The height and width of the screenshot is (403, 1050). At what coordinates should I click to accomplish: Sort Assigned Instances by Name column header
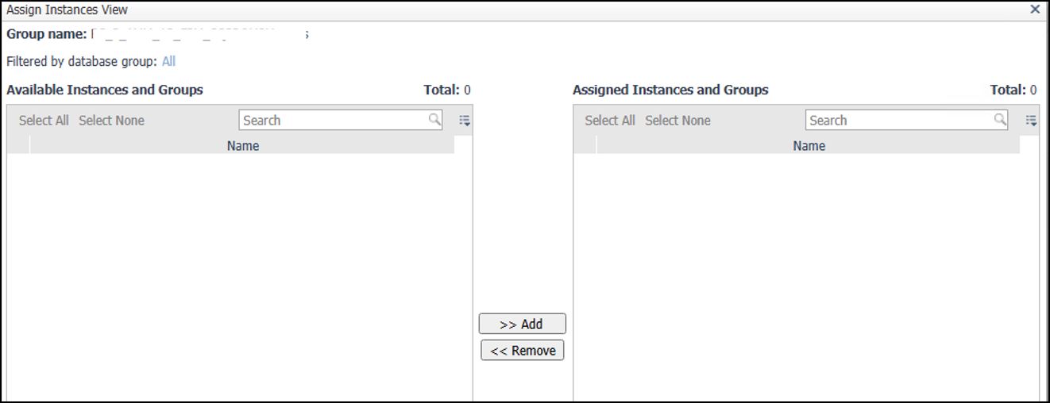809,145
